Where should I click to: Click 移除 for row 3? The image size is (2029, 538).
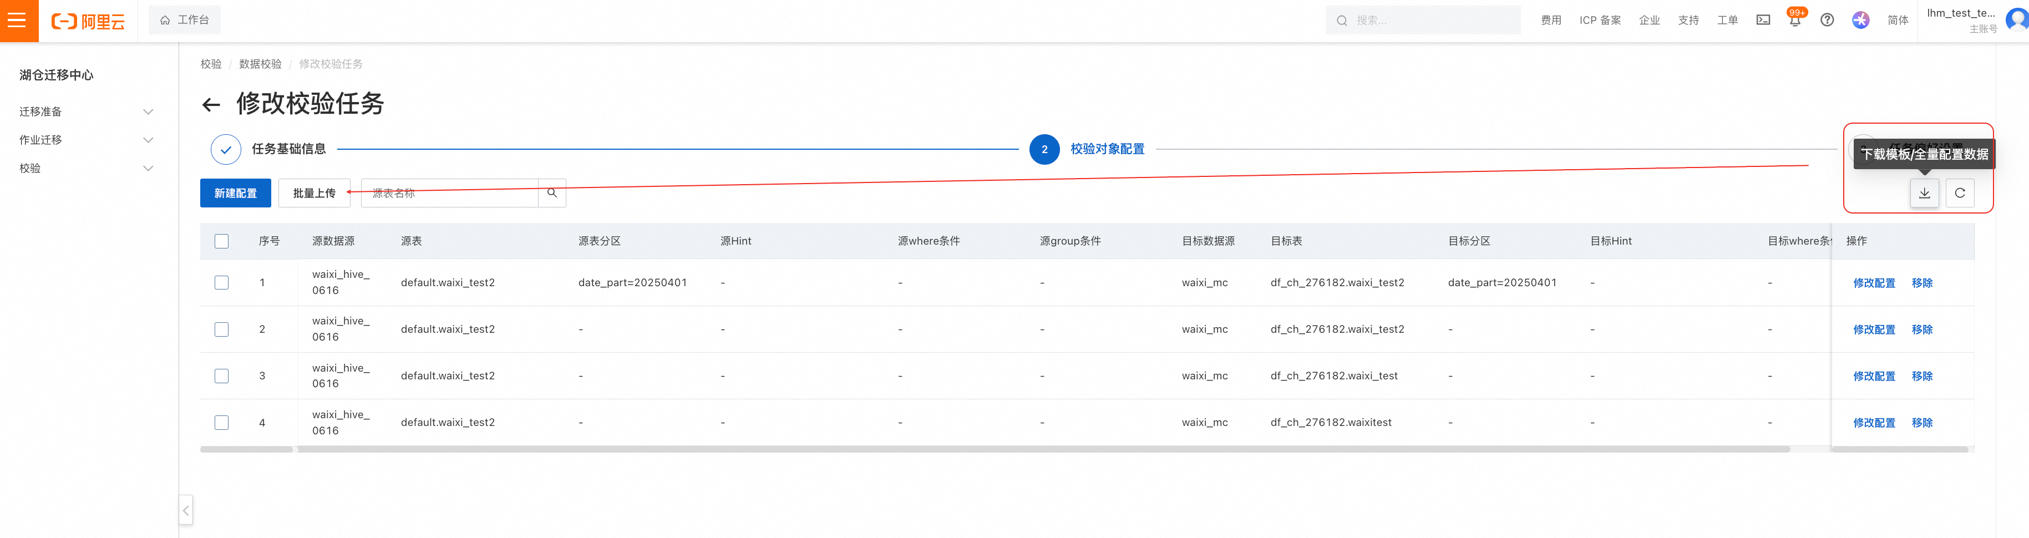point(1922,375)
